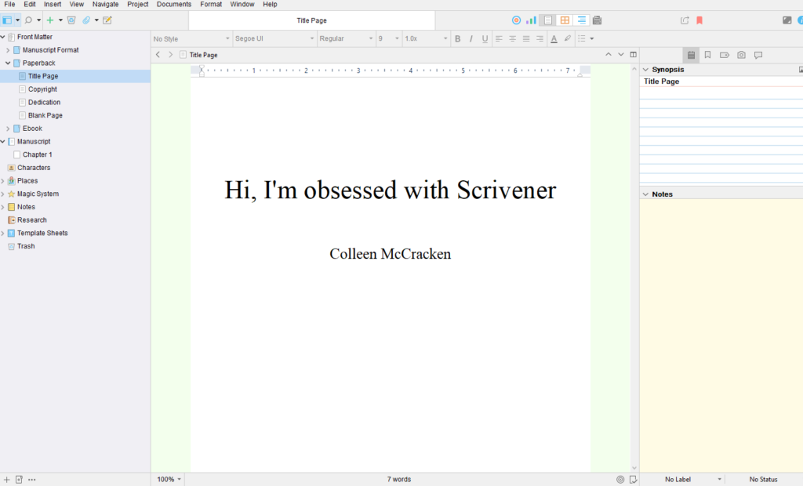Image resolution: width=803 pixels, height=486 pixels.
Task: Select Chapter 1 in the binder
Action: point(36,154)
